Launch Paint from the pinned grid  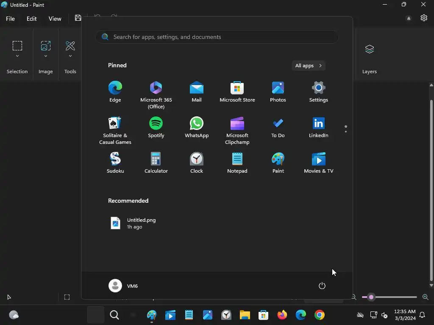click(278, 163)
